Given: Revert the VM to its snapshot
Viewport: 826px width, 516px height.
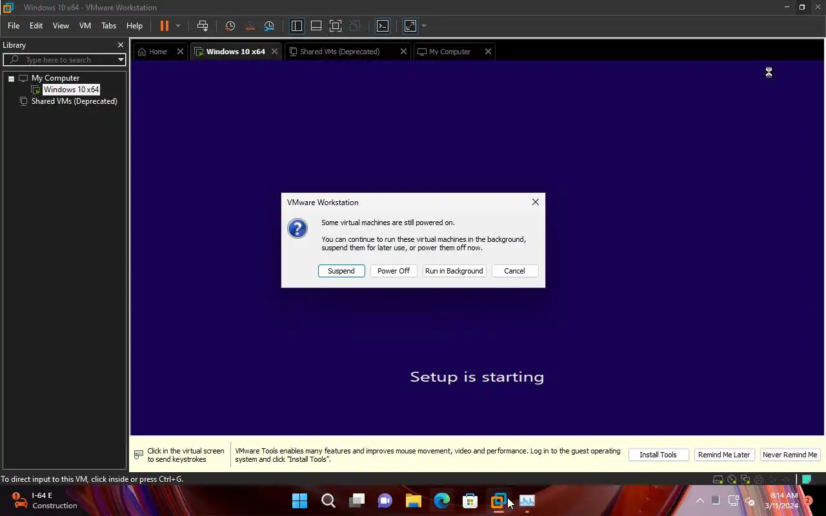Looking at the screenshot, I should [x=250, y=26].
